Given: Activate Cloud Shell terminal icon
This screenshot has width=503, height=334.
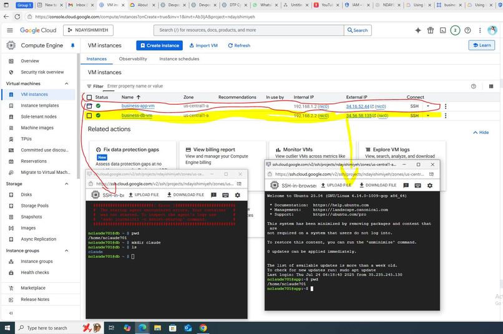Looking at the screenshot, I should pyautogui.click(x=442, y=30).
